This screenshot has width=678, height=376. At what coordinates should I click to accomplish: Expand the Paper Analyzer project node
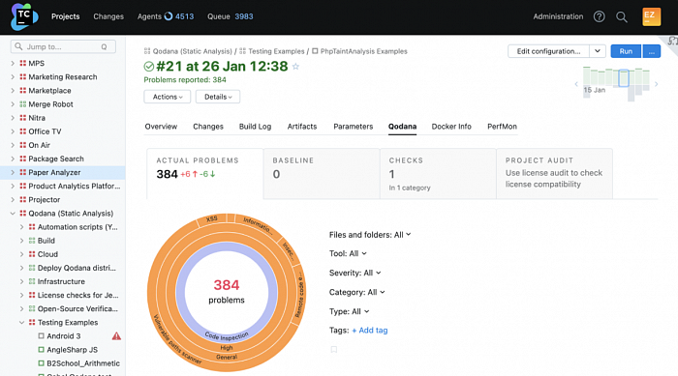pyautogui.click(x=13, y=172)
